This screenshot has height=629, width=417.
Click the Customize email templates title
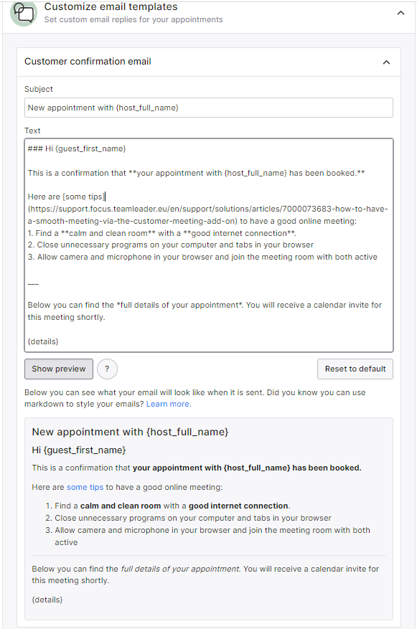coord(111,6)
